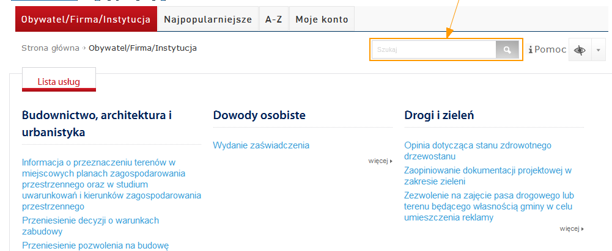Focus the Szukaj search field

433,50
